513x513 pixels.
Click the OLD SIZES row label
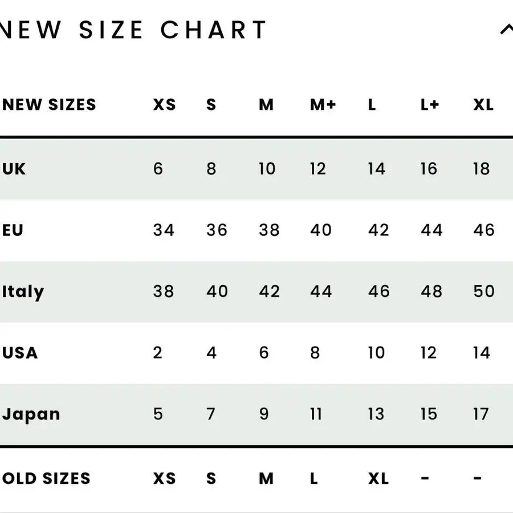(46, 478)
